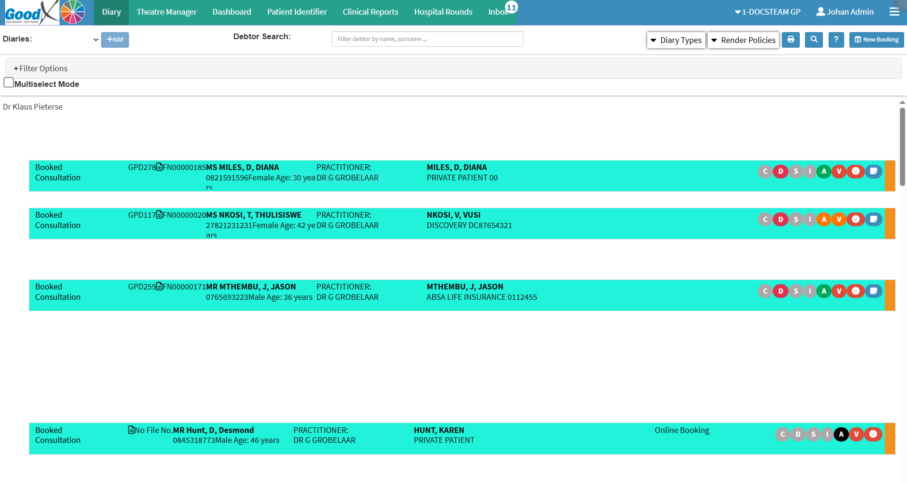Click orange V icon for Thulisiswe Nkosi

pyautogui.click(x=839, y=219)
